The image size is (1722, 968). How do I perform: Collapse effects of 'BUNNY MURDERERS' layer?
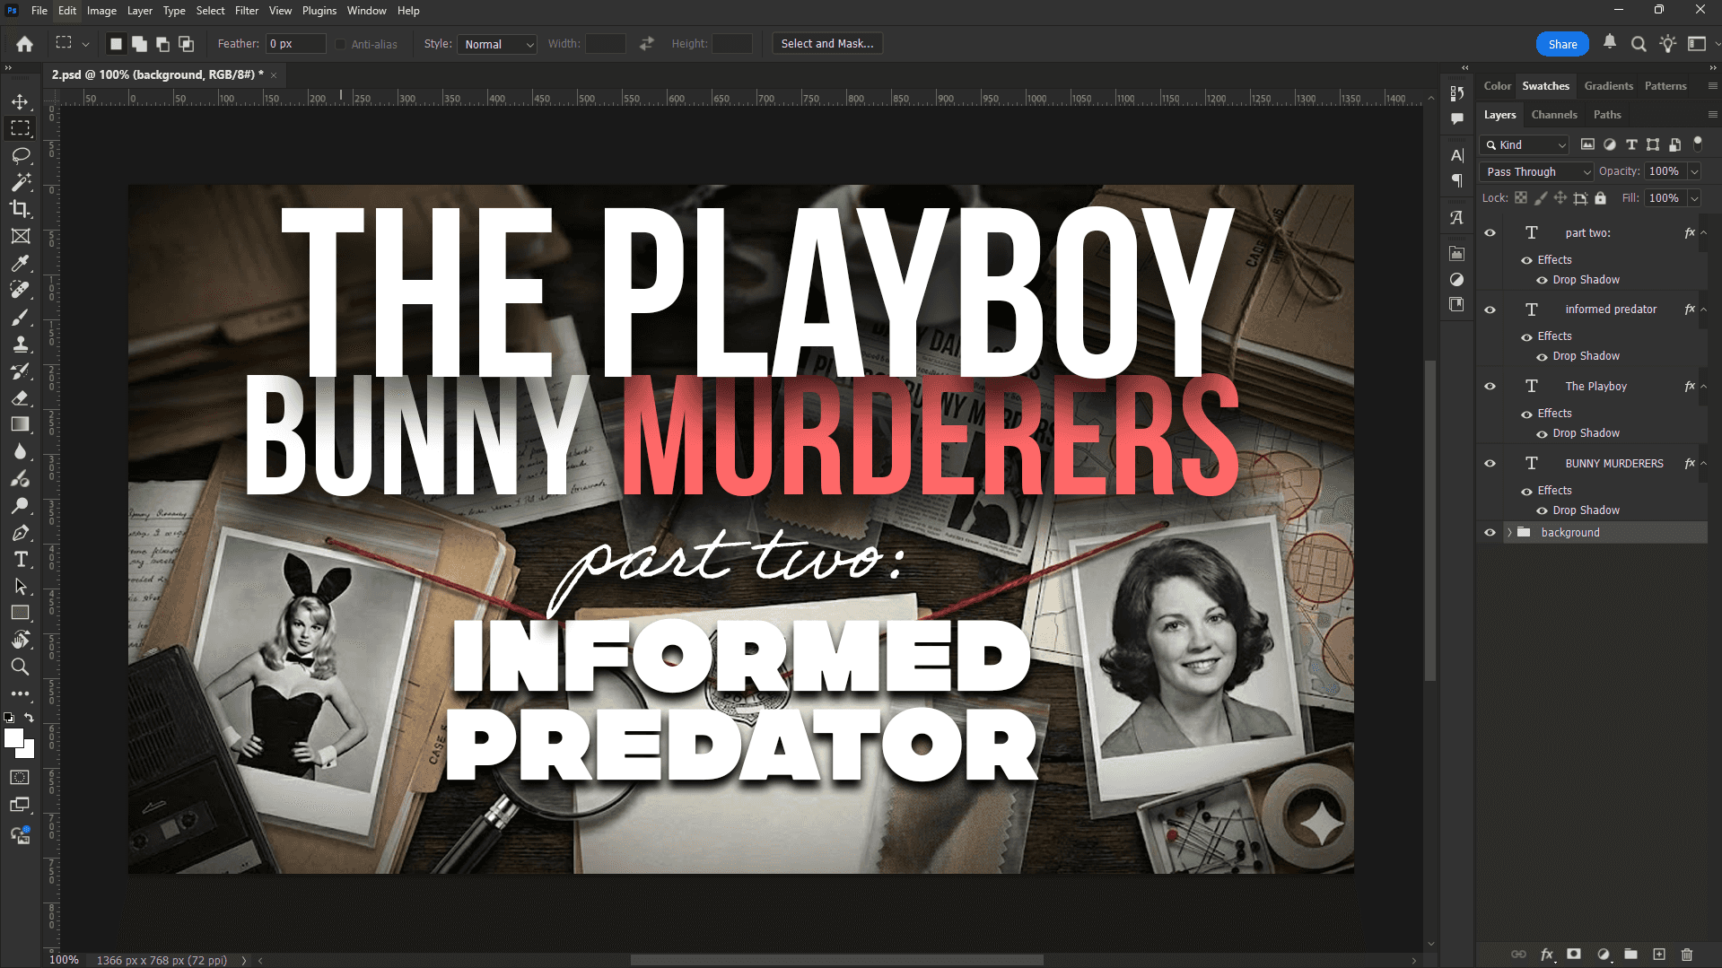(x=1703, y=464)
